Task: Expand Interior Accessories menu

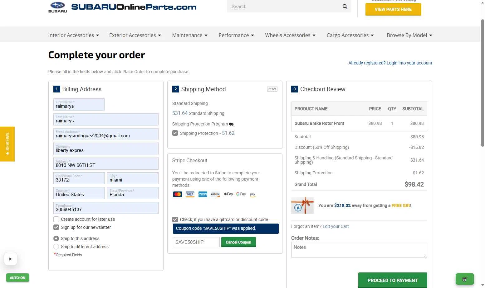Action: click(x=74, y=35)
